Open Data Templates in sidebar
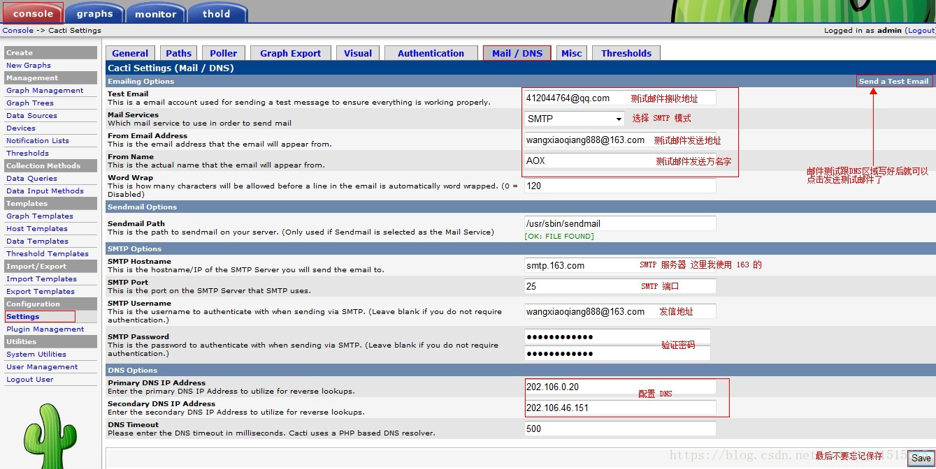The height and width of the screenshot is (469, 936). (37, 241)
